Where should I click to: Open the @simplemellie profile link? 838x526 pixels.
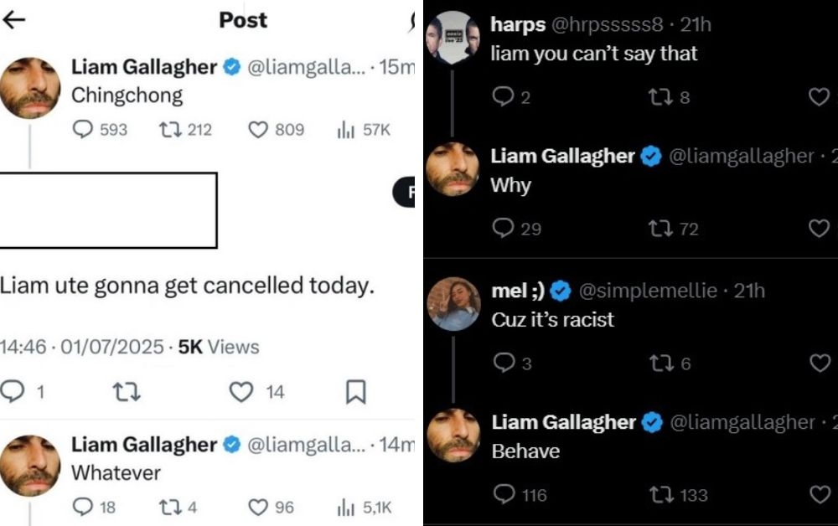coord(648,291)
